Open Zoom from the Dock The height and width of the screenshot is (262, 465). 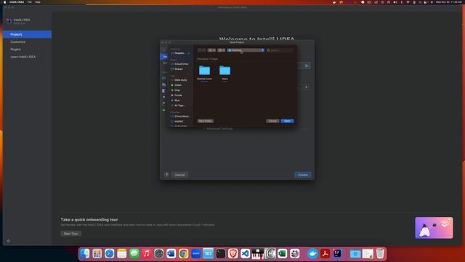[x=196, y=253]
